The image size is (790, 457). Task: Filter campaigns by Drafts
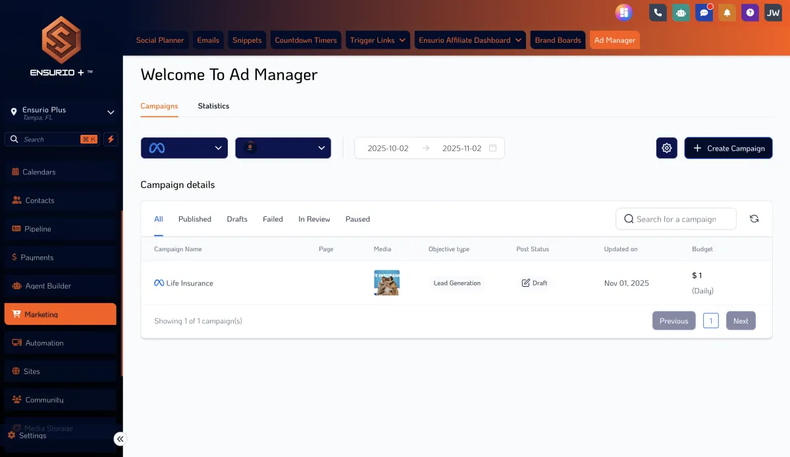(237, 219)
